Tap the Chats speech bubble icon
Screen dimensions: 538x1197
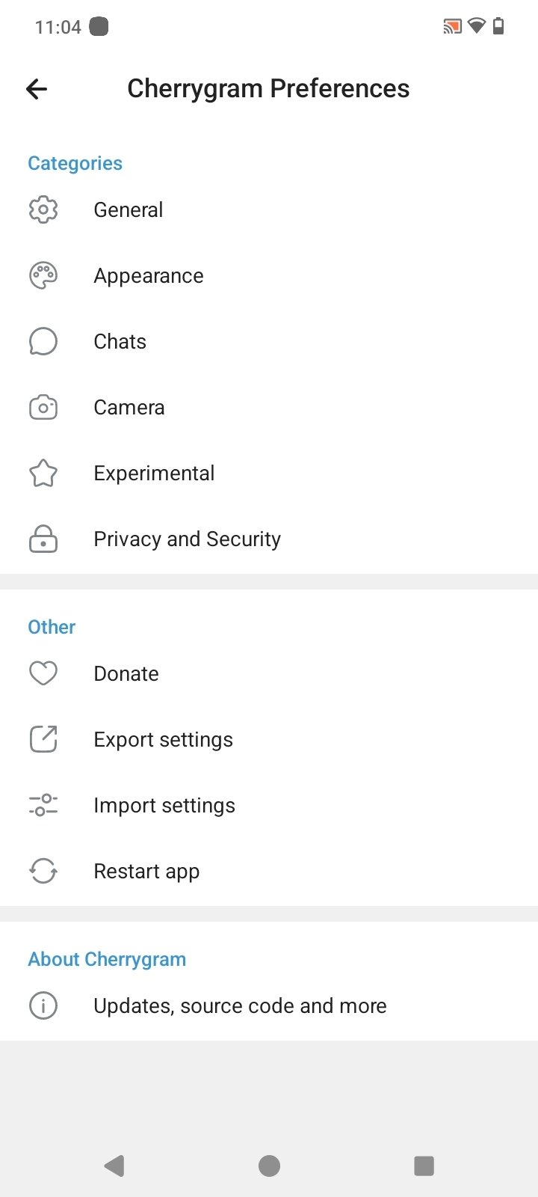coord(43,341)
